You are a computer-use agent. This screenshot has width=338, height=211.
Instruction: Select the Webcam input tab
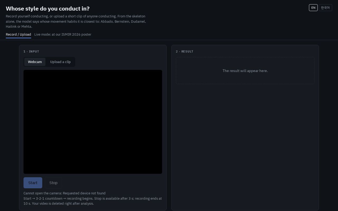(x=35, y=62)
